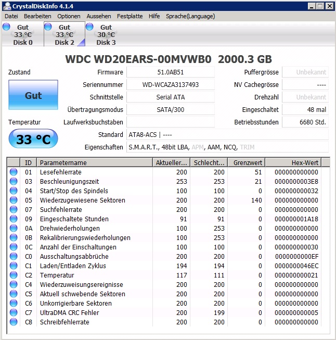Click status orb for Schreibfehlerrate row
This screenshot has height=340, width=336.
(14, 322)
